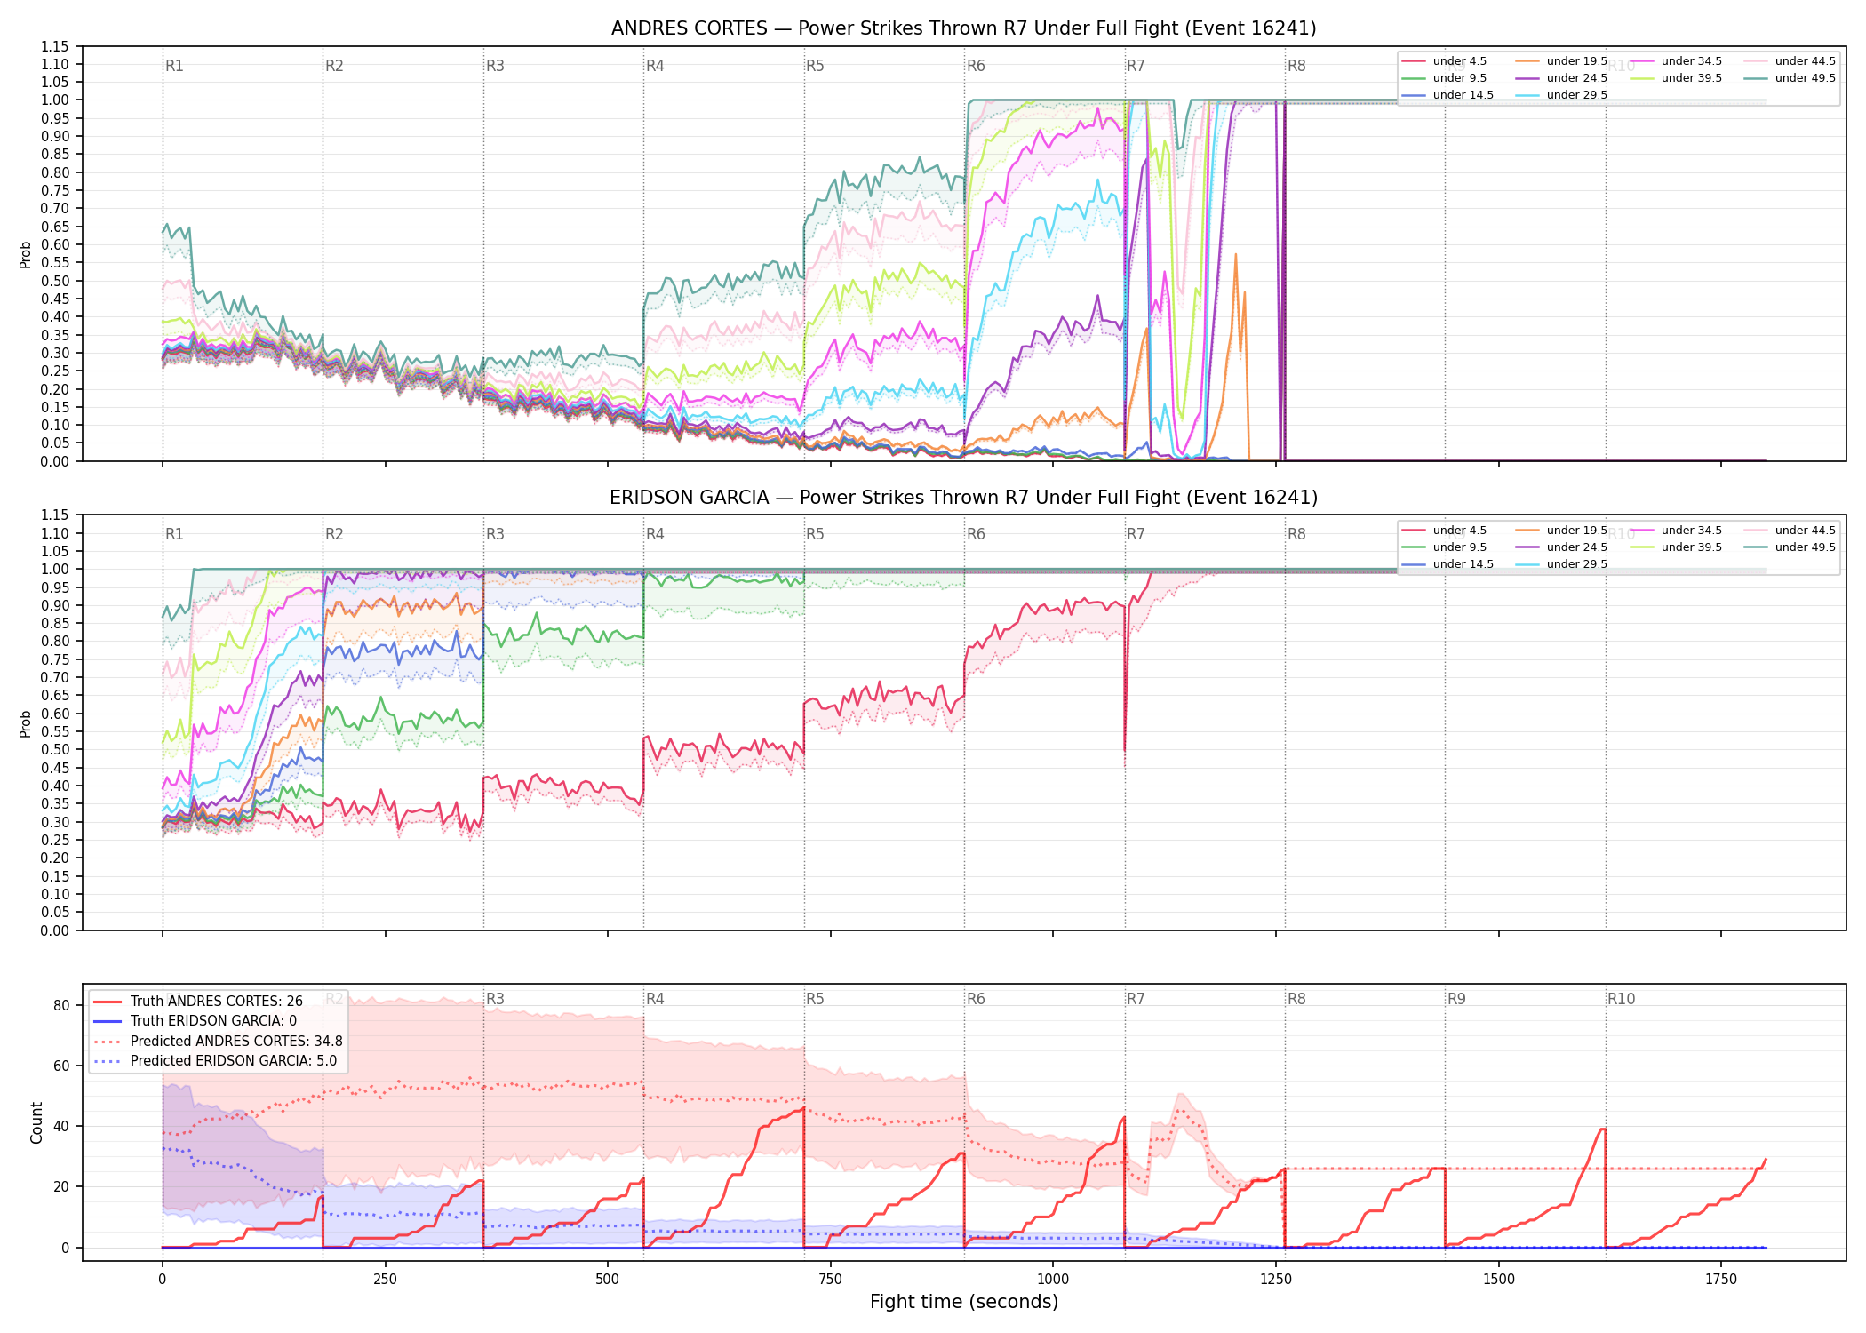Click the 'under 19.5' legend entry in the Eridson Garcia chart
This screenshot has width=1866, height=1333.
[x=1561, y=531]
